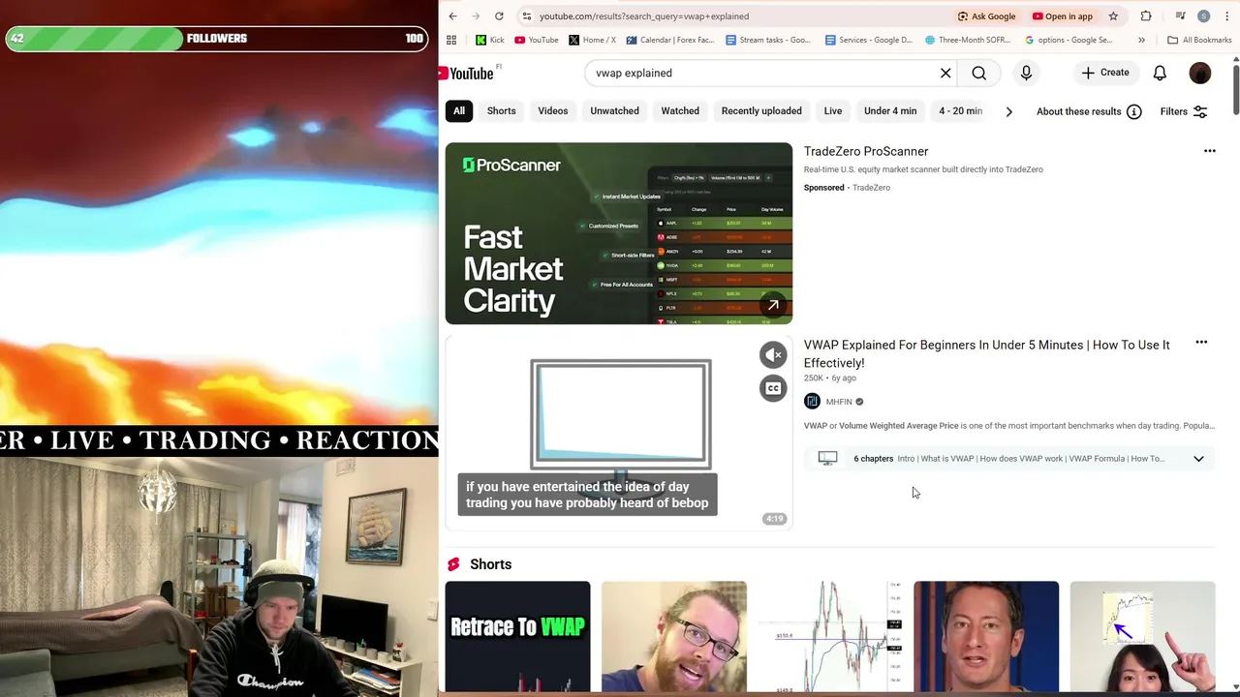Select the Recently uploaded filter chip

(761, 111)
